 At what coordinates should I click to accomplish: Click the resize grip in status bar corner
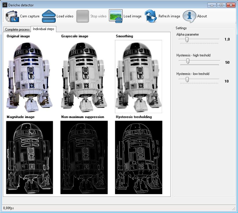click(234, 209)
